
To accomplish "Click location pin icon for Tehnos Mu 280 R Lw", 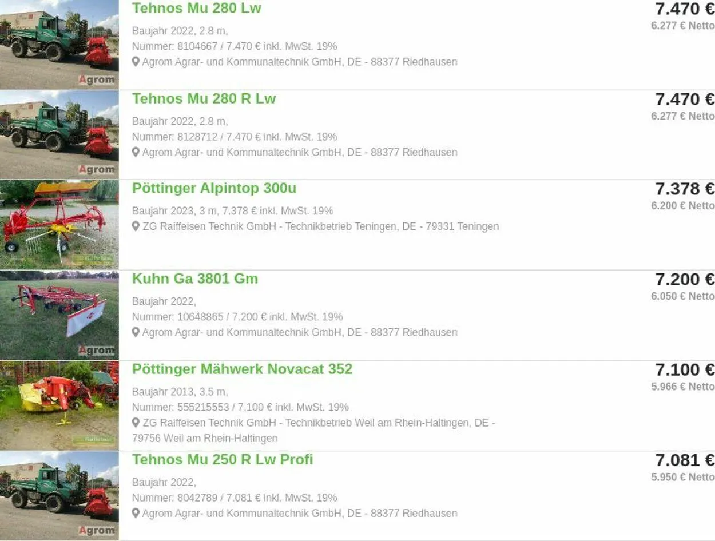I will coord(136,152).
